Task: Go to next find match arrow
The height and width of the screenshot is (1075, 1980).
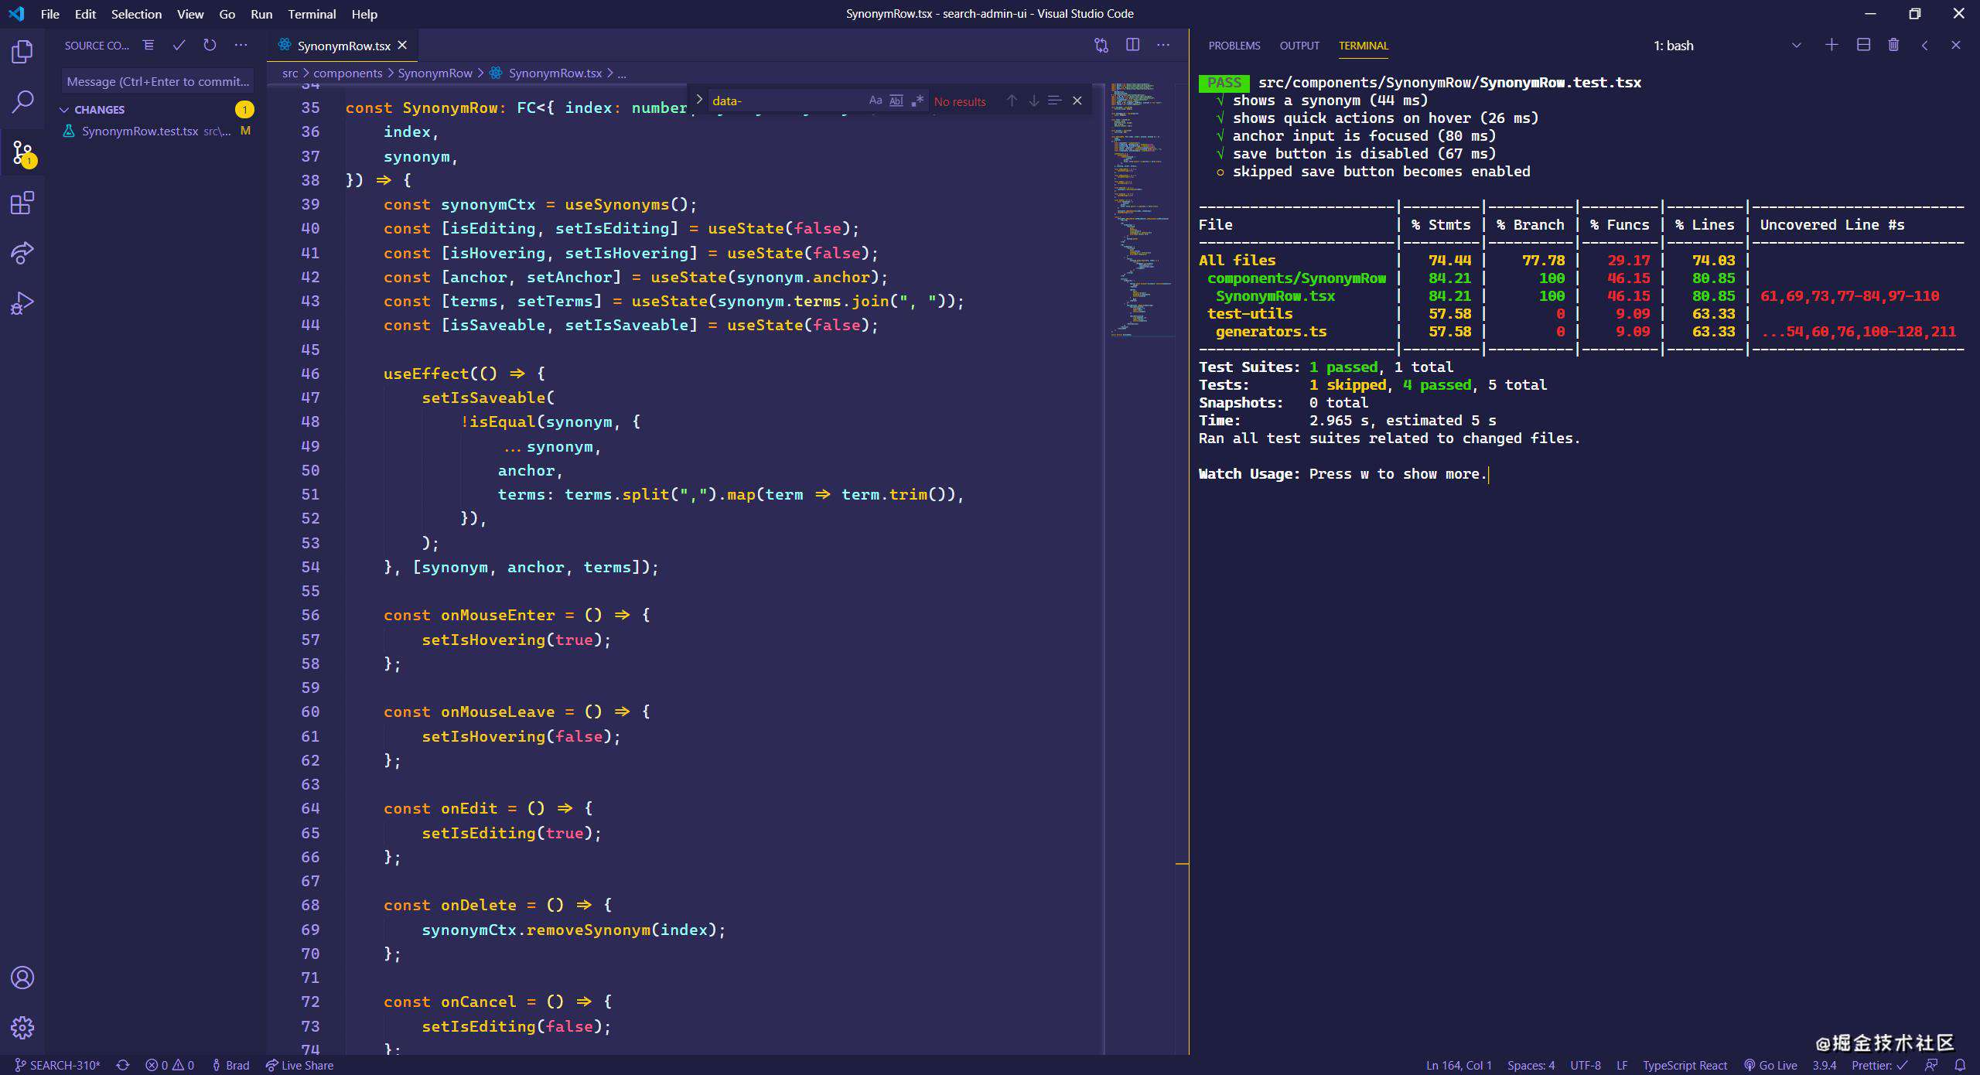Action: (1033, 101)
